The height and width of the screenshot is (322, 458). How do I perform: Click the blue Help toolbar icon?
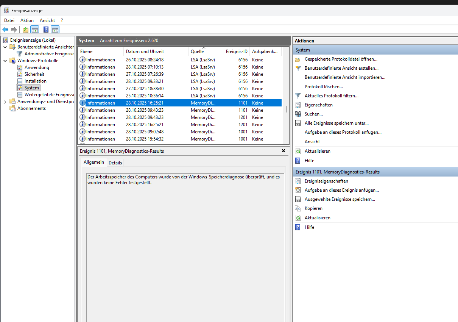point(46,30)
